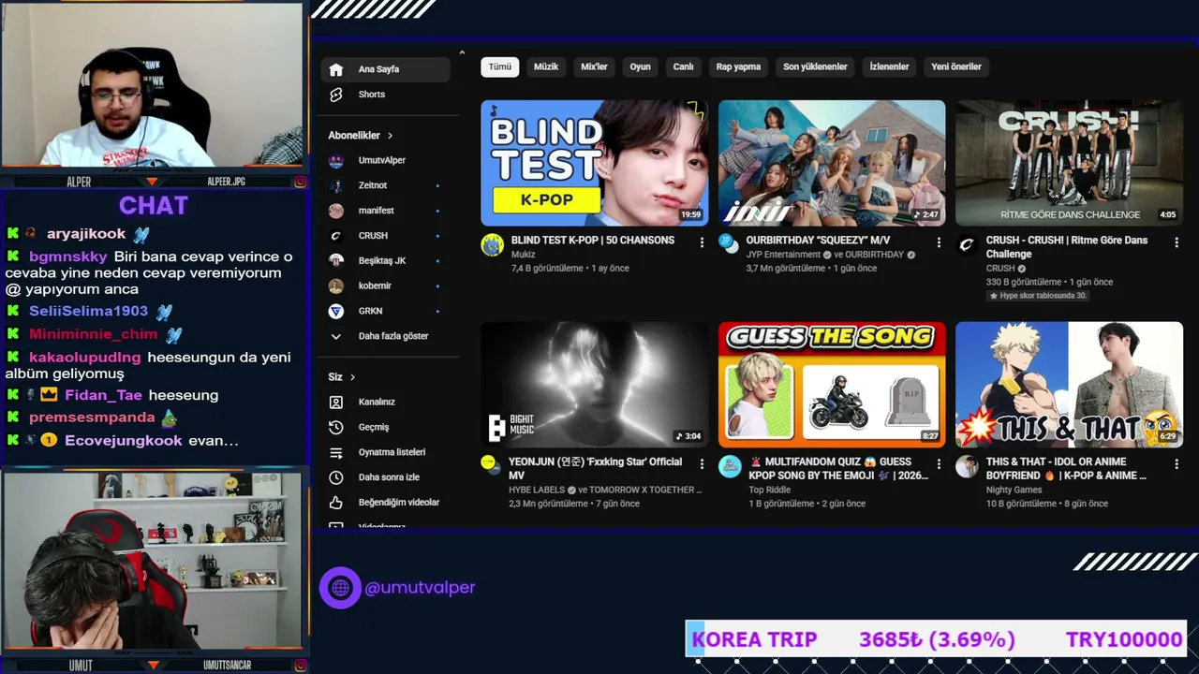Open the Beğendiğim videolar thumbs-up icon
The width and height of the screenshot is (1199, 674).
tap(336, 503)
